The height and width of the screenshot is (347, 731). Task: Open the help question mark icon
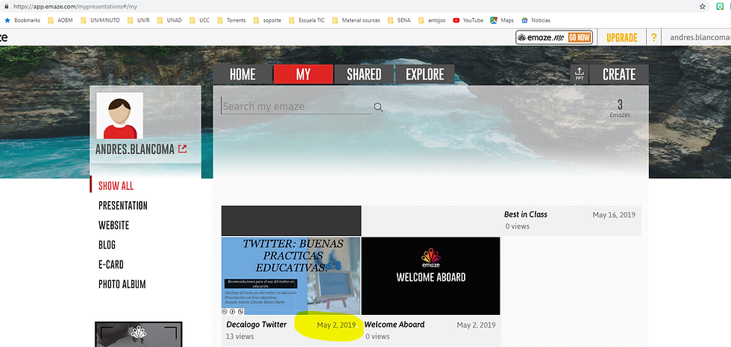tap(653, 38)
